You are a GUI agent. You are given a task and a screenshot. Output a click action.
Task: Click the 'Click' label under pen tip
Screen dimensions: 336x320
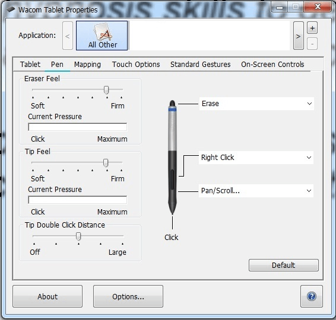[x=171, y=238]
